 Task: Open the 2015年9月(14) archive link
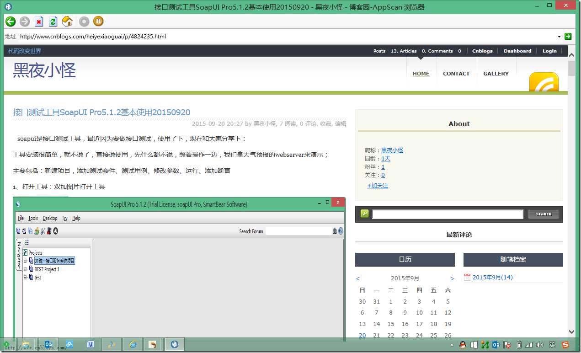coord(492,278)
